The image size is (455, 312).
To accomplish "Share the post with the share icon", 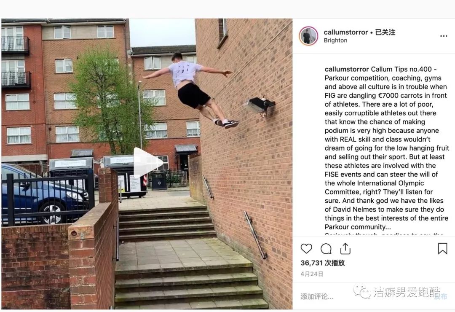I will [345, 249].
